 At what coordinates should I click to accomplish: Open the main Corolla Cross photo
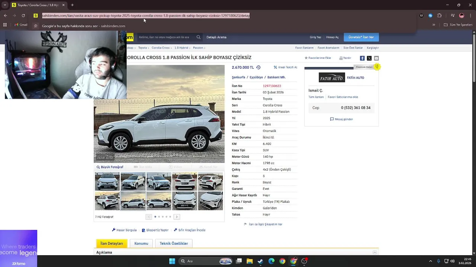point(159,114)
